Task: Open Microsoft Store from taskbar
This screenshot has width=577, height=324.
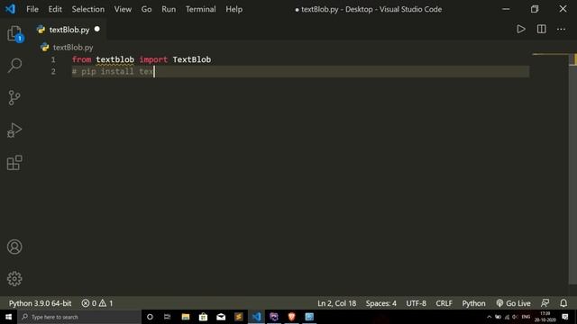Action: click(x=203, y=317)
